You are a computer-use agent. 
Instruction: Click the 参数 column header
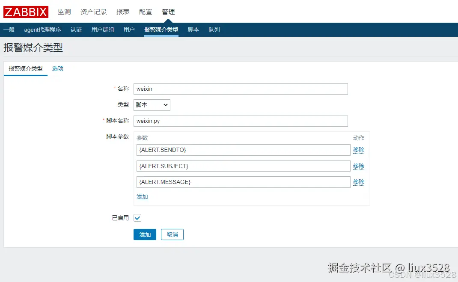[142, 138]
